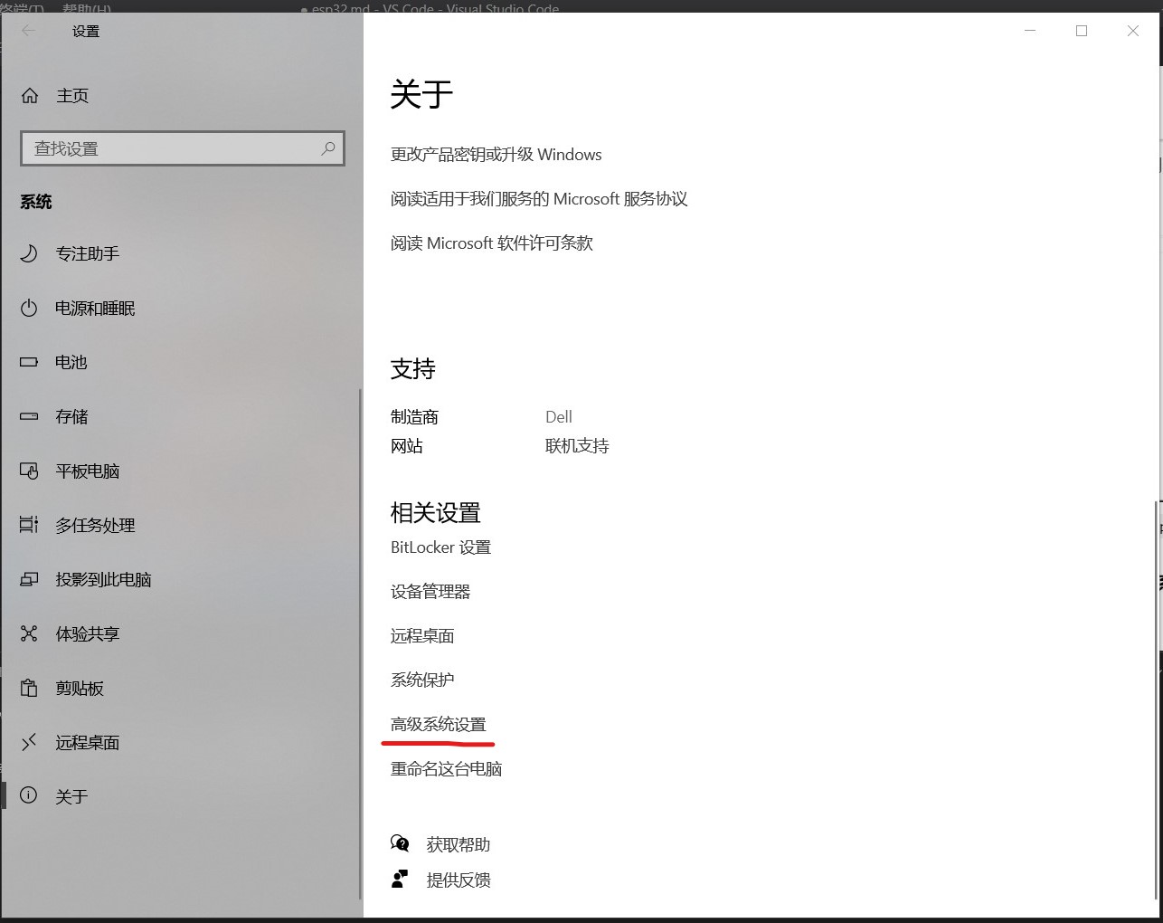The image size is (1163, 923).
Task: Click the share icon for 体验共享
Action: click(29, 633)
